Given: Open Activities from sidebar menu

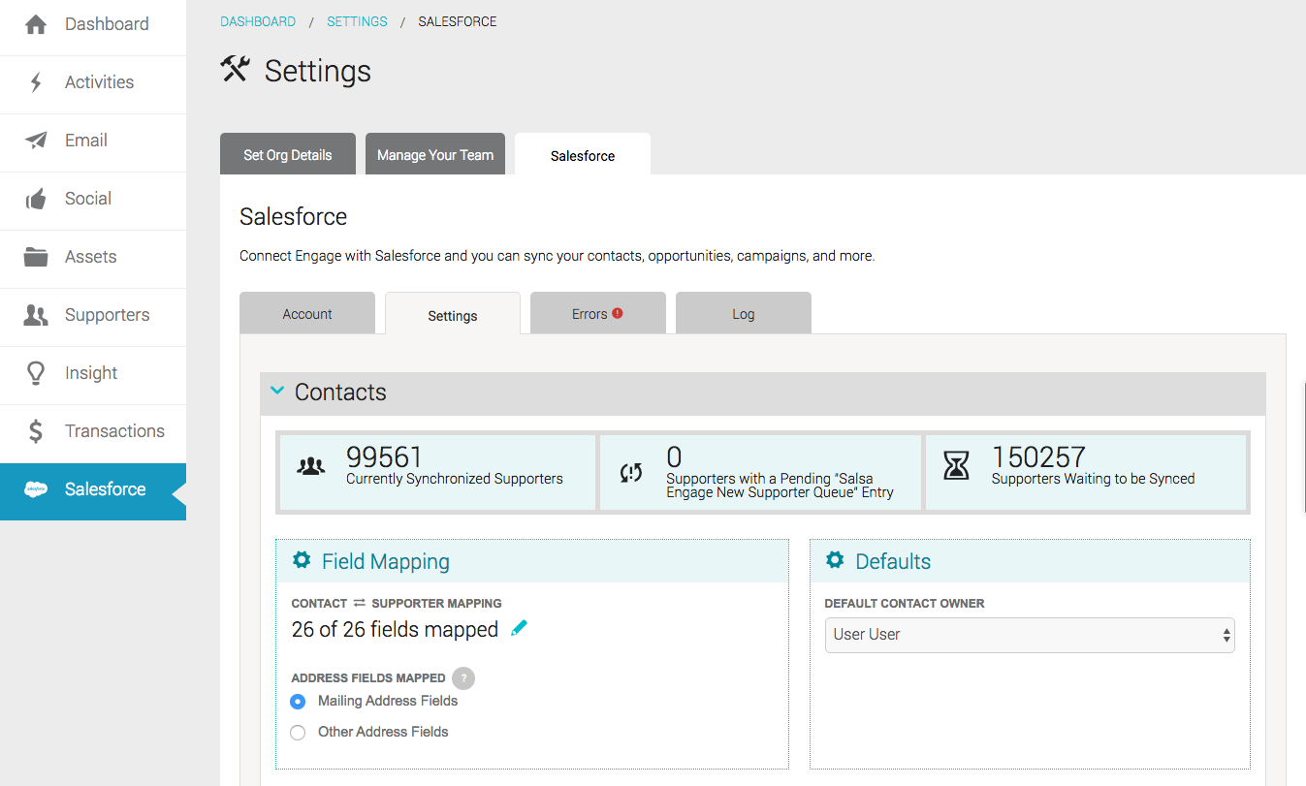Looking at the screenshot, I should point(93,84).
